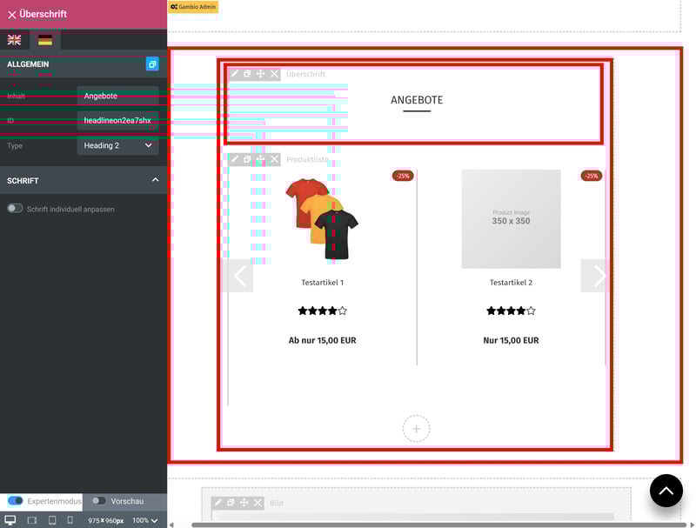The height and width of the screenshot is (528, 696).
Task: Duplicate the Überschrift widget
Action: (247, 75)
